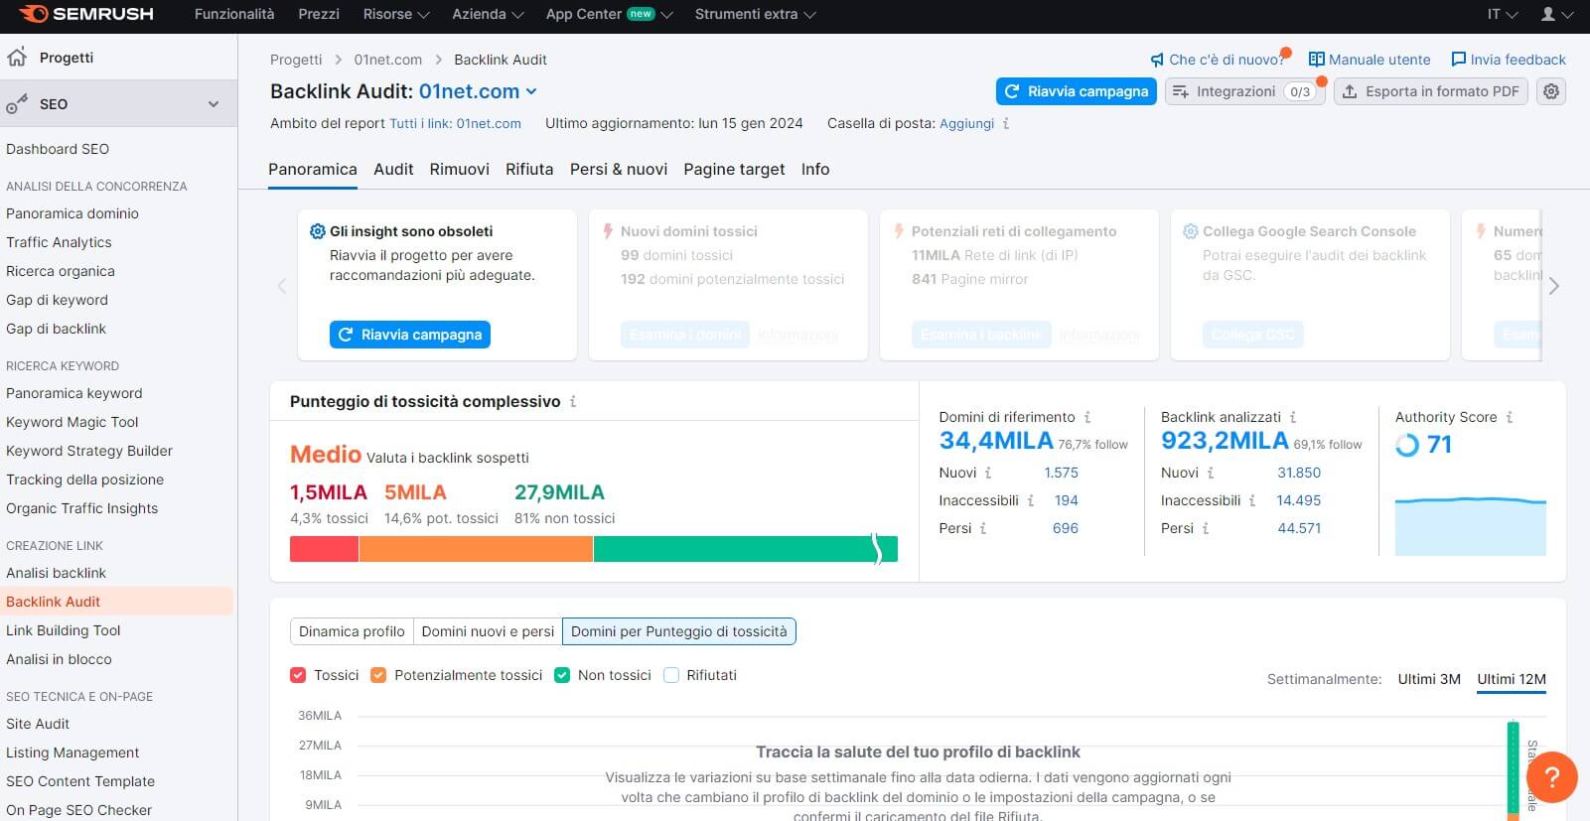Open user account profile icon
The image size is (1590, 821).
pos(1547,14)
